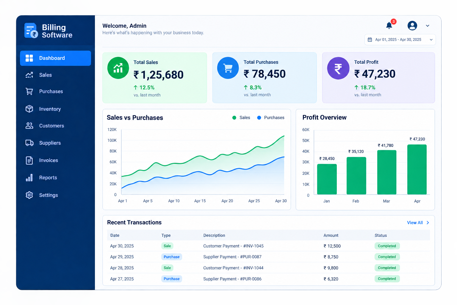This screenshot has height=305, width=457.
Task: Click the Invoices document icon
Action: [x=29, y=160]
